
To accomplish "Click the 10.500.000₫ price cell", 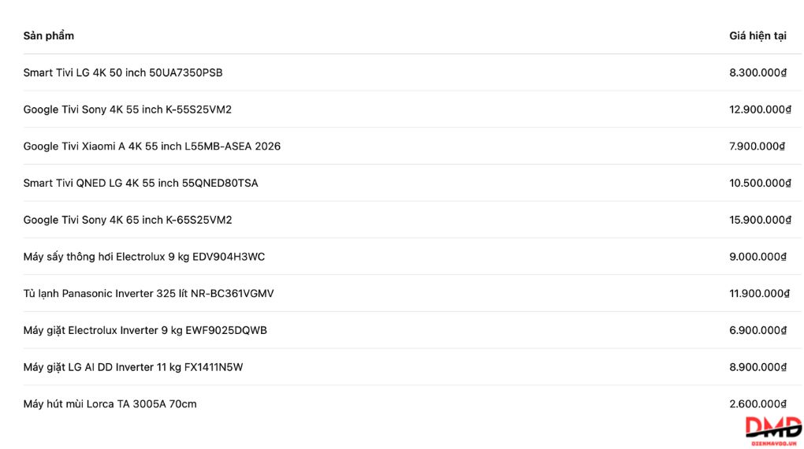I will [760, 184].
